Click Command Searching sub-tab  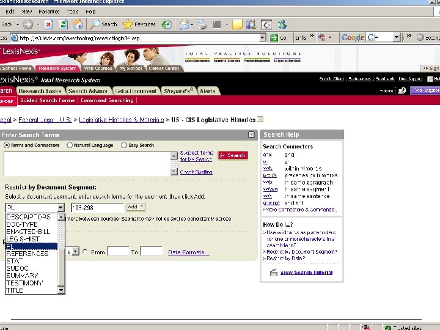coord(107,100)
